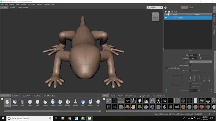Screen dimensions: 216x121
Task: Click the view cube in viewport
Action: [155, 17]
